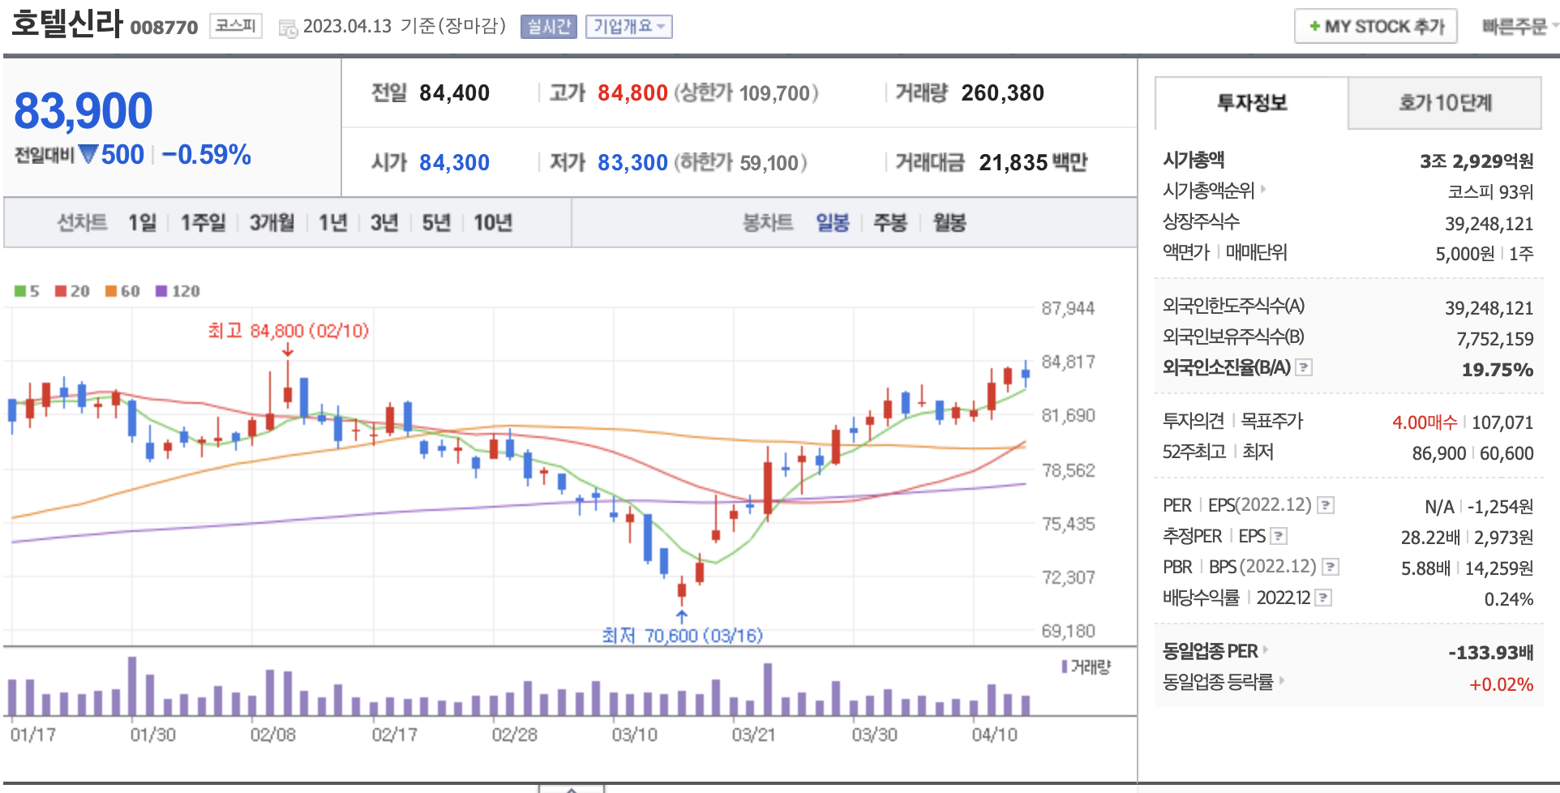Click question mark icon next to 추정PER EPS
The image size is (1560, 793).
tap(1279, 536)
